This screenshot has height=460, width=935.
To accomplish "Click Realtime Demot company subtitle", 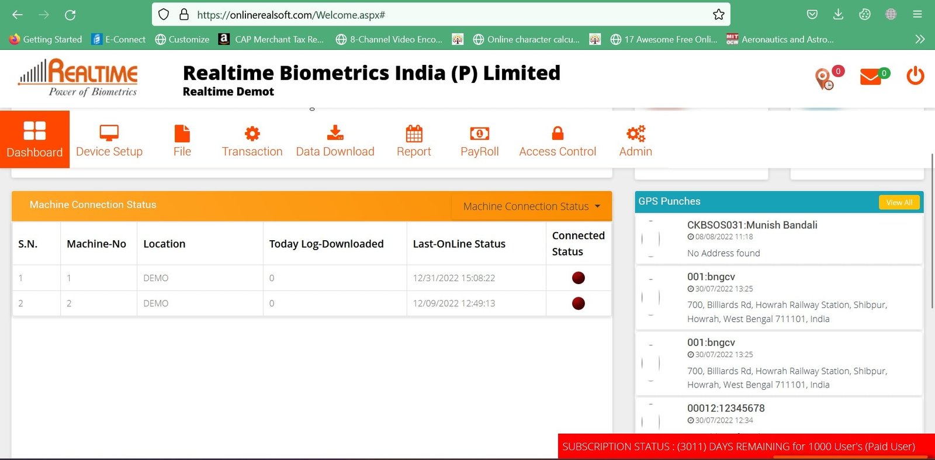I will pyautogui.click(x=228, y=92).
